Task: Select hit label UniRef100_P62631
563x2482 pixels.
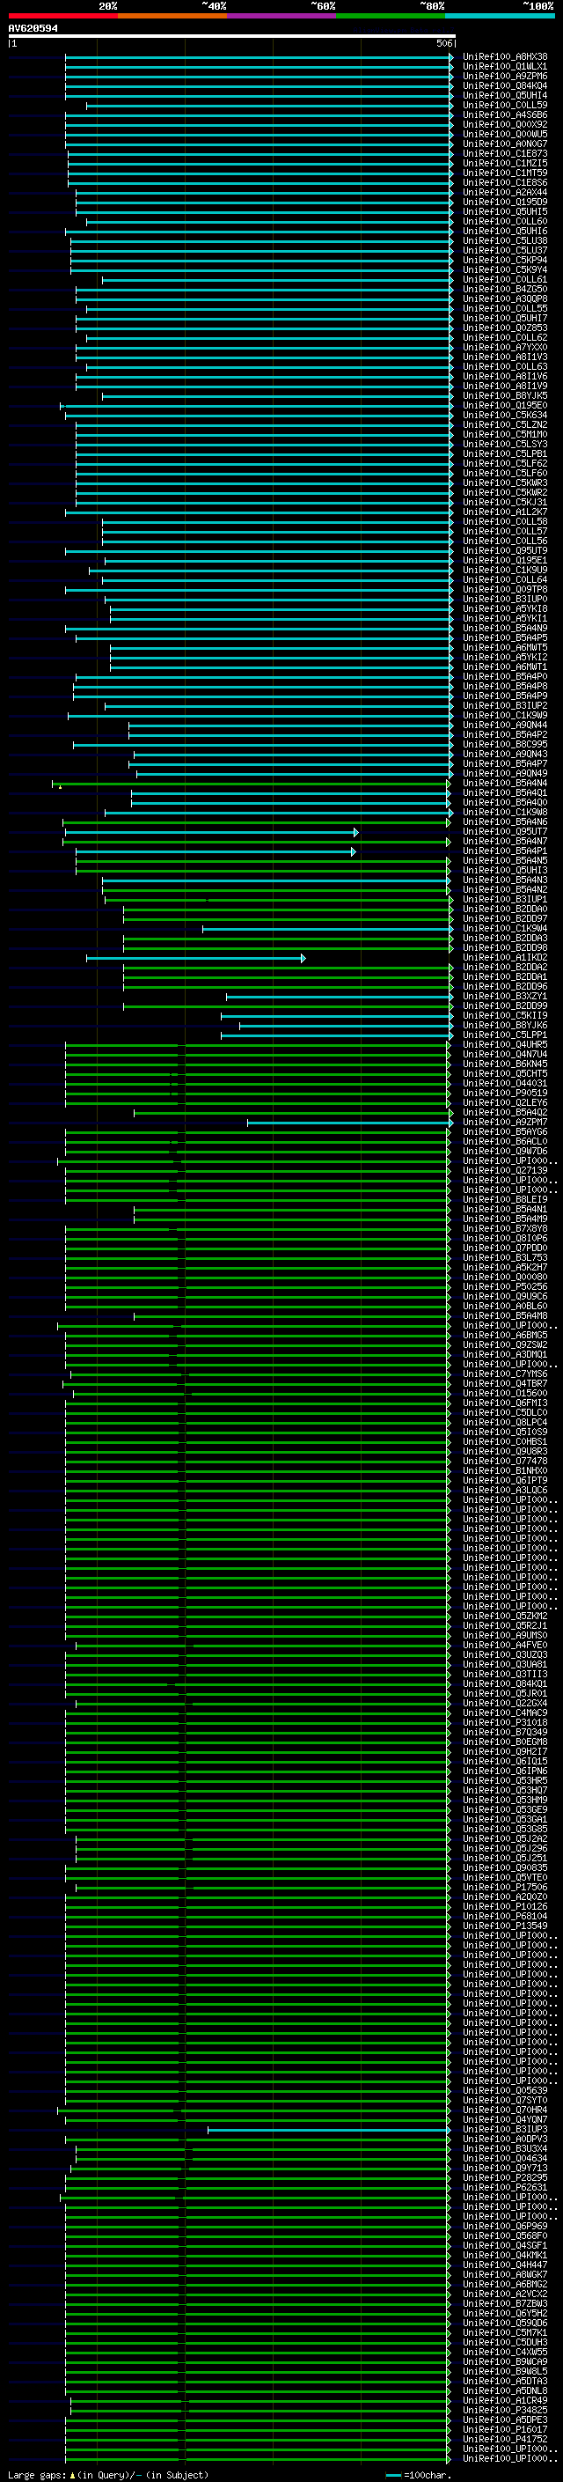Action: pos(505,2187)
